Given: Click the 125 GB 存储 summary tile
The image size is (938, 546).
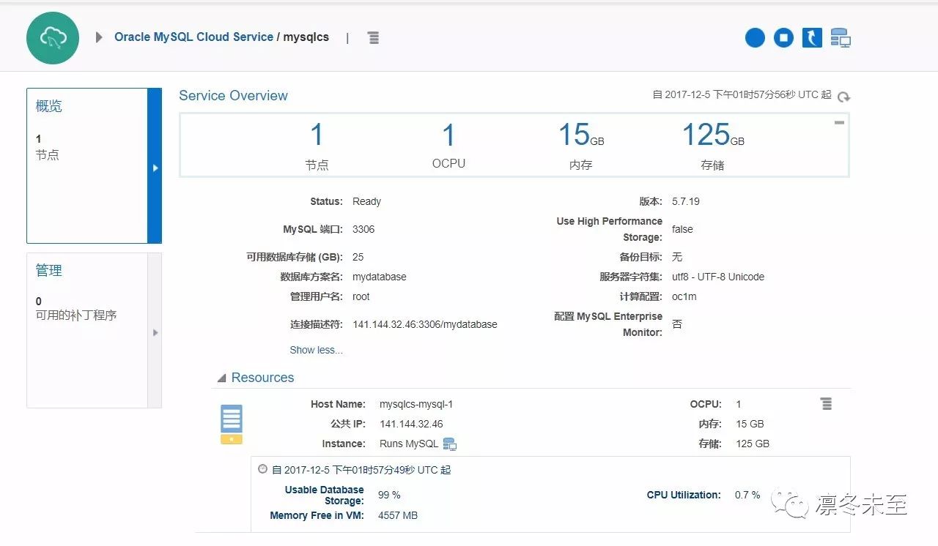Looking at the screenshot, I should point(713,145).
